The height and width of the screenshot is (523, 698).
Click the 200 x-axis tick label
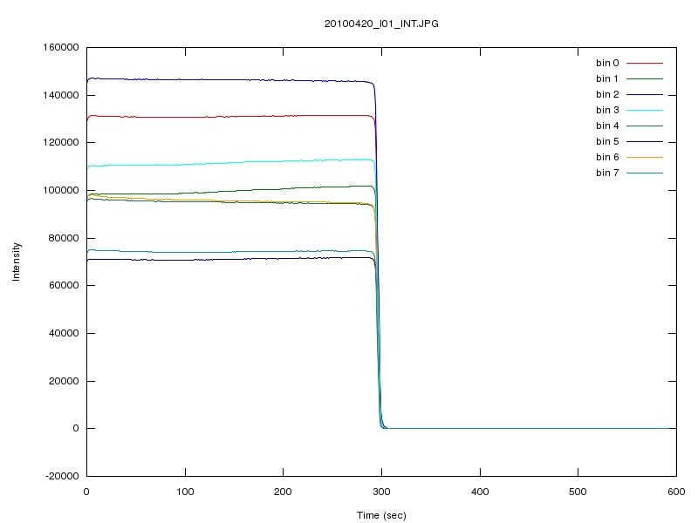[x=283, y=492]
